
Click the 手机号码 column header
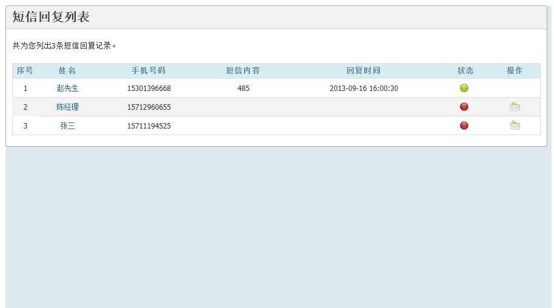[149, 71]
